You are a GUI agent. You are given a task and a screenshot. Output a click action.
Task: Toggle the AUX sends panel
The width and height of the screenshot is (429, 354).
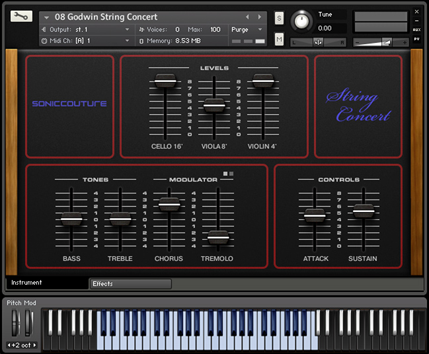coord(416,30)
